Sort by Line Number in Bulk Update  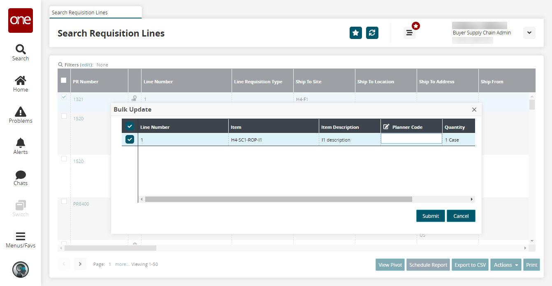[183, 127]
